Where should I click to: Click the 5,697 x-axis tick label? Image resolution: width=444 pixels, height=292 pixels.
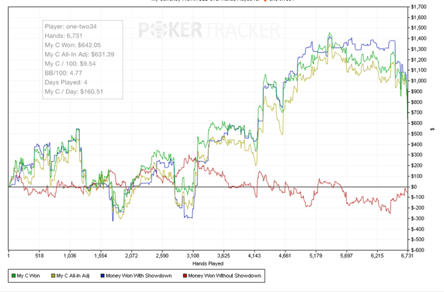(346, 256)
